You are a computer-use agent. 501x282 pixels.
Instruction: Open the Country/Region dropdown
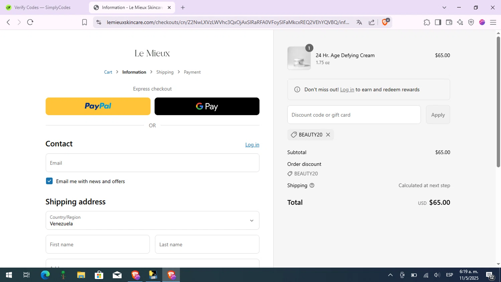(152, 220)
